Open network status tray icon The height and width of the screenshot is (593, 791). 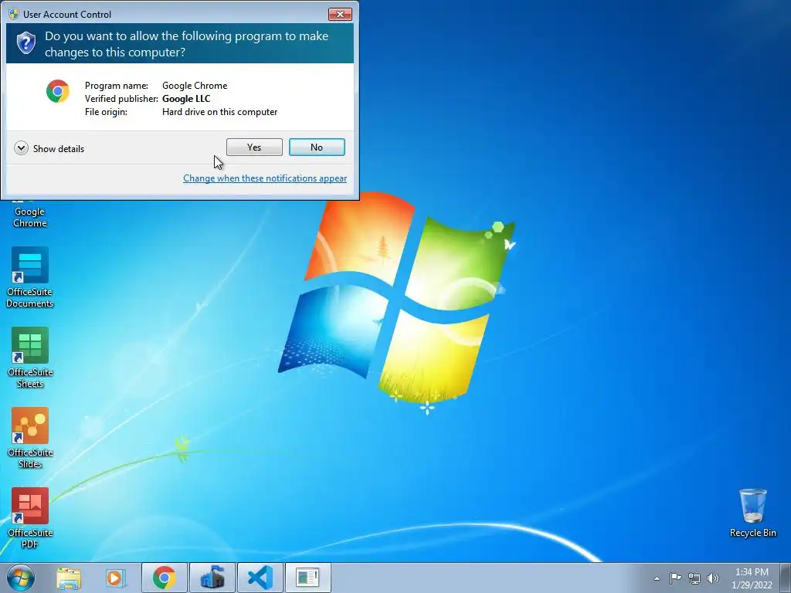point(694,578)
